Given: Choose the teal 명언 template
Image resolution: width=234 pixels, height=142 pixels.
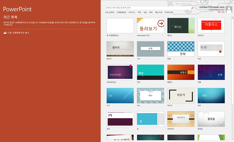Looking at the screenshot, I should [150, 72].
